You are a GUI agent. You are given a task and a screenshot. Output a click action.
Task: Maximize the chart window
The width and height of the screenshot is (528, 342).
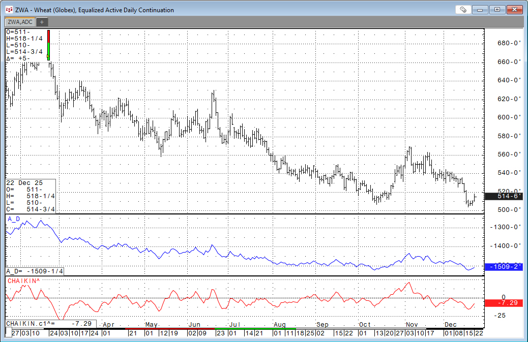coord(497,10)
